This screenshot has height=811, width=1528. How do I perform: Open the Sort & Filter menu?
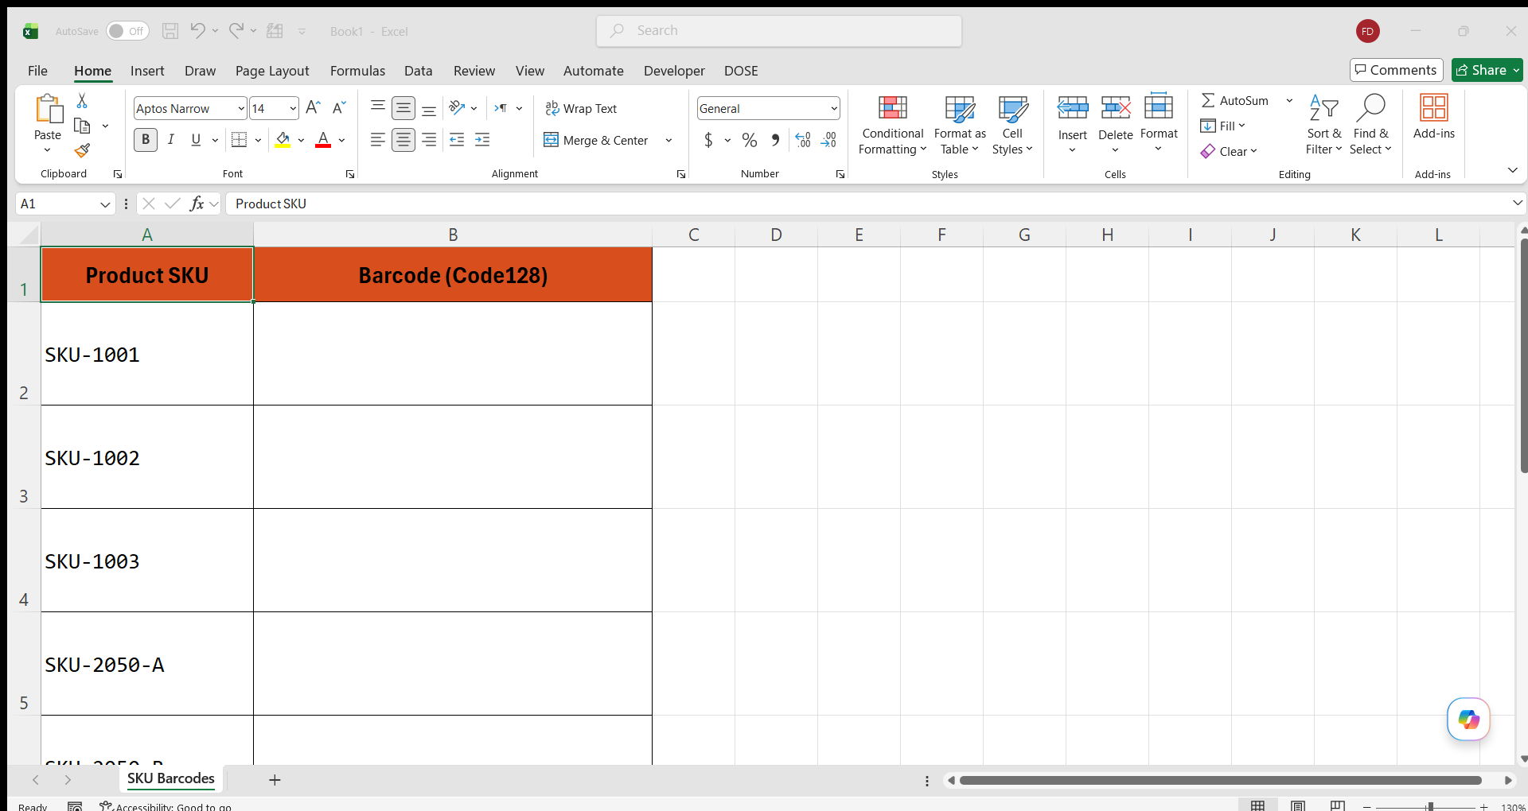[1323, 125]
